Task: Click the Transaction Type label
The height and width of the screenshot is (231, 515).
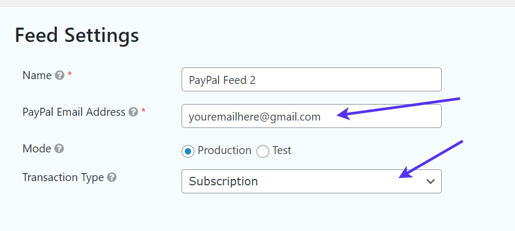Action: point(63,177)
